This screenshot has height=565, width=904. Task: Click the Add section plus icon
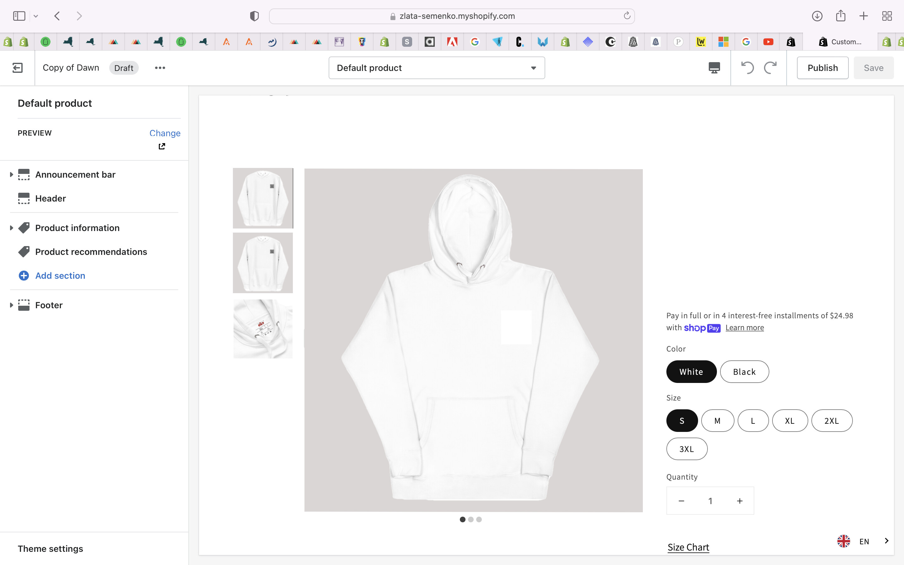(24, 275)
